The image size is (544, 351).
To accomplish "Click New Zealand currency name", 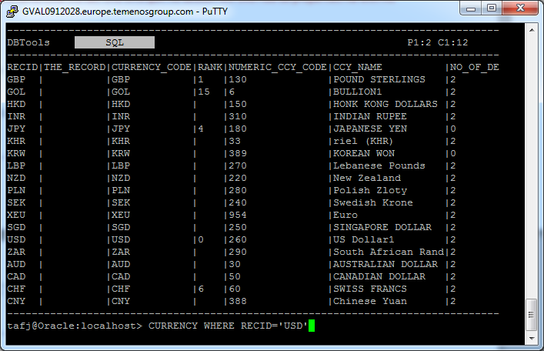I will (x=367, y=178).
